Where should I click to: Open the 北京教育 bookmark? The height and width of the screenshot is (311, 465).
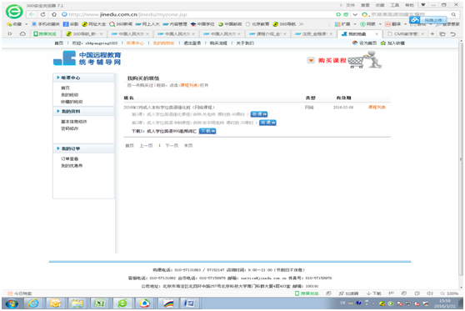tap(257, 24)
